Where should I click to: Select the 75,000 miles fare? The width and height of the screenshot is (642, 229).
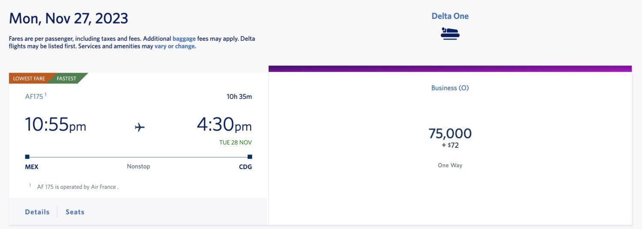[x=450, y=134]
